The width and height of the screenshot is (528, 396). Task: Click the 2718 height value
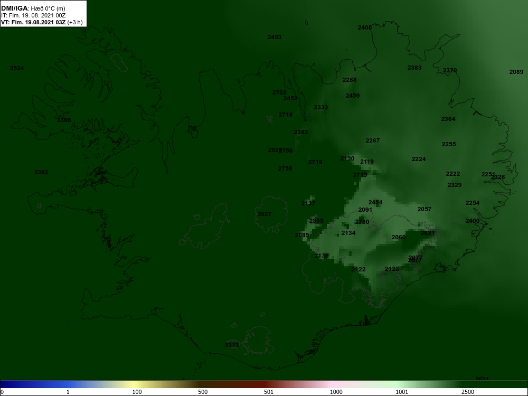click(286, 115)
